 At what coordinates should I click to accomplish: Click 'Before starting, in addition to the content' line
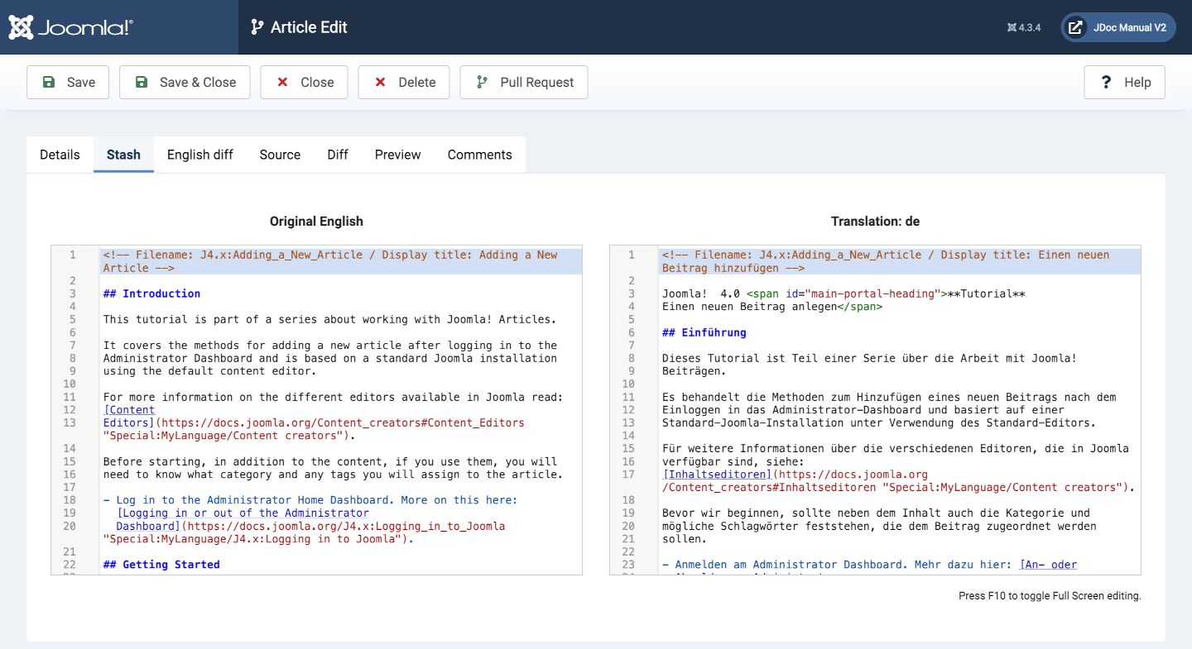point(330,461)
